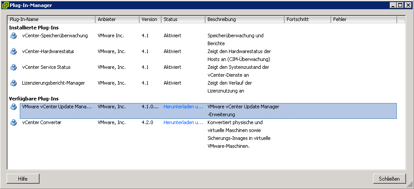The height and width of the screenshot is (189, 414).
Task: Click the vCenter Service Status plug-in icon
Action: (x=14, y=67)
